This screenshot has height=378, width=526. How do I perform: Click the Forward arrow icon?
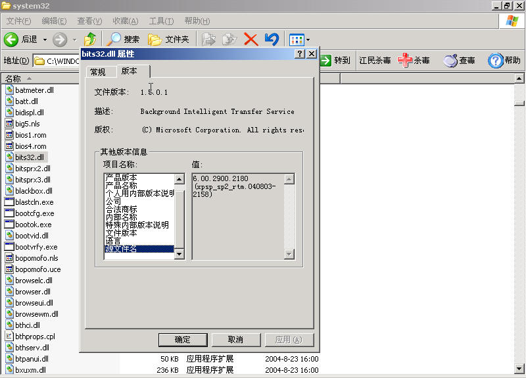point(60,40)
